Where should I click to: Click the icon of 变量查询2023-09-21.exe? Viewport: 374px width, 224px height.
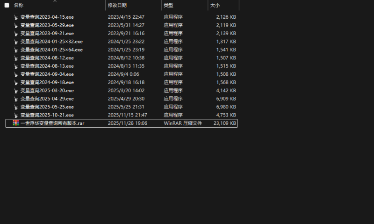(16, 33)
